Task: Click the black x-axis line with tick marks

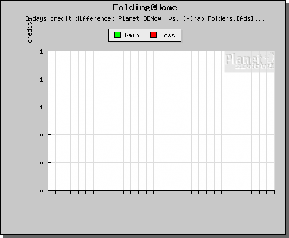Action: click(x=161, y=192)
